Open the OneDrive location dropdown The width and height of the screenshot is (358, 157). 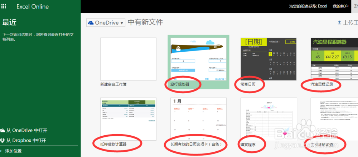pos(106,23)
